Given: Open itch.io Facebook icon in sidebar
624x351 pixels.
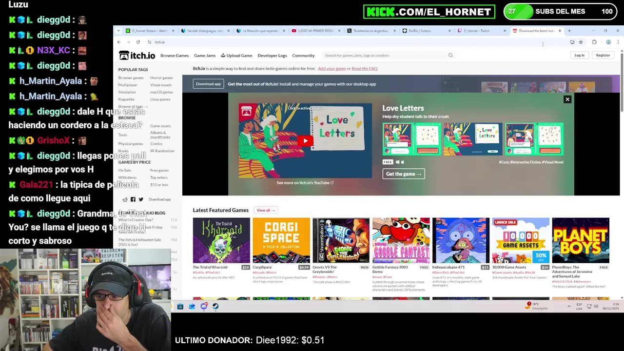Looking at the screenshot, I should click(x=133, y=199).
